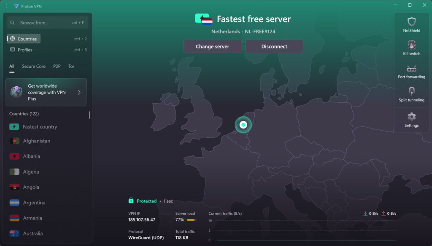Open the worldwide coverage VPN Plus banner
This screenshot has height=246, width=432.
46,92
